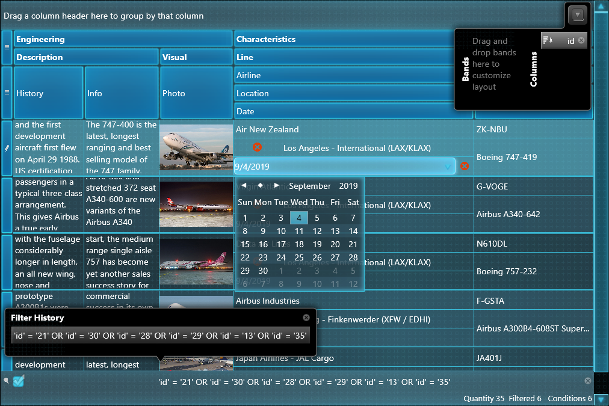609x406 pixels.
Task: Open the N610DL row plane photo
Action: click(196, 262)
